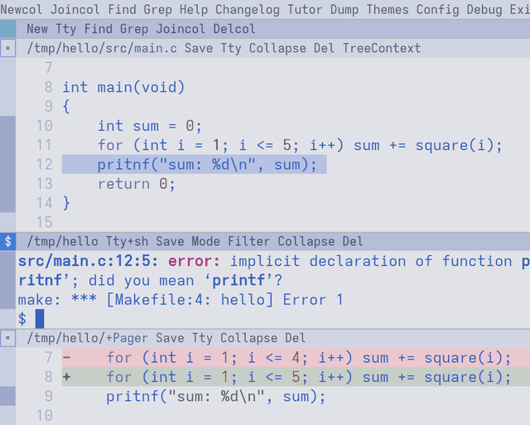Open Themes from the top menu bar
The height and width of the screenshot is (425, 530).
tap(388, 9)
